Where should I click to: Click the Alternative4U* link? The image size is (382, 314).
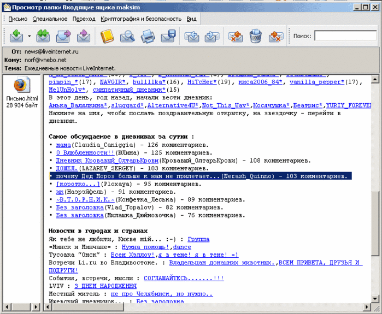click(x=173, y=105)
